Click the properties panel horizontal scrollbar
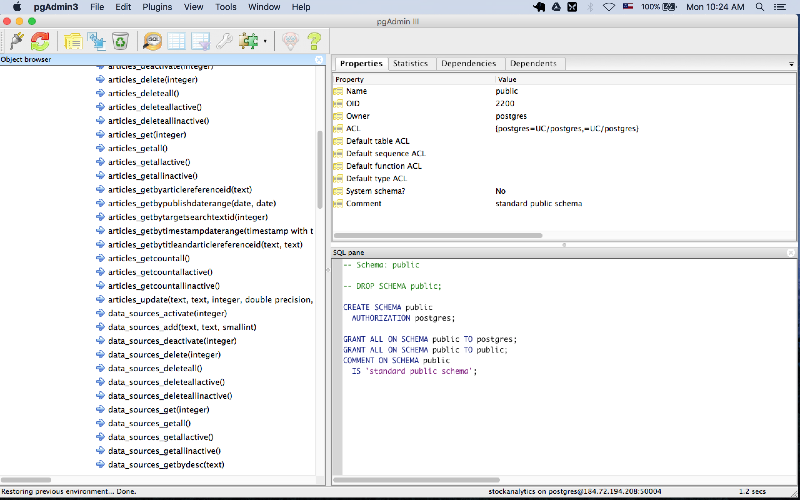The image size is (800, 500). pyautogui.click(x=438, y=235)
